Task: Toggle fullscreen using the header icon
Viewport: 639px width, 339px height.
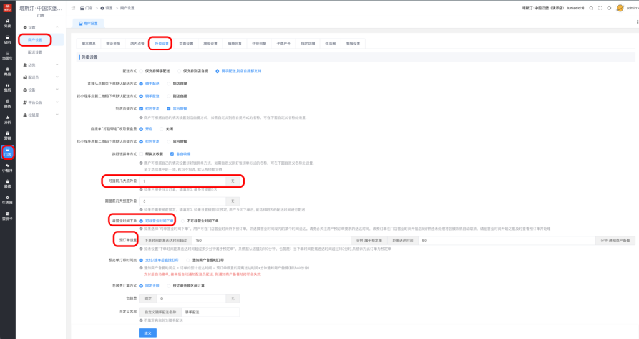Action: [x=599, y=8]
